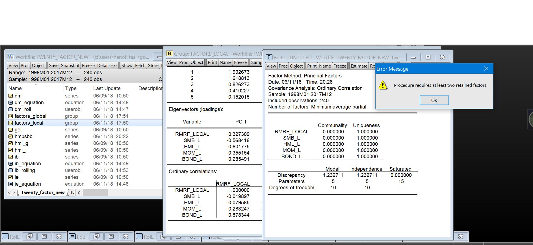Click Save in Workfile toolbar
This screenshot has height=245, width=533.
click(x=54, y=65)
